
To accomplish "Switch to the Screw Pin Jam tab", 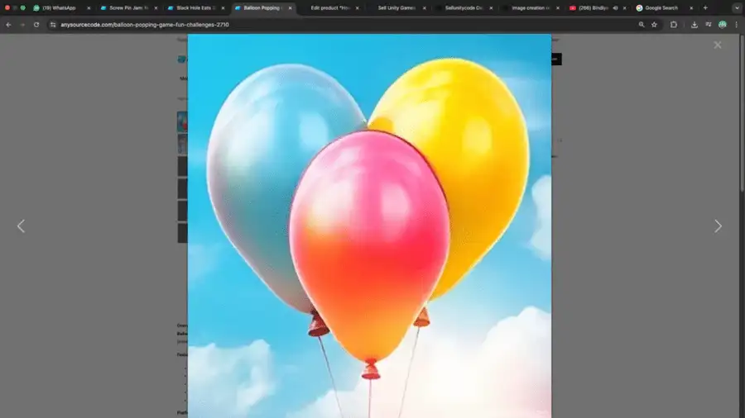I will [126, 7].
